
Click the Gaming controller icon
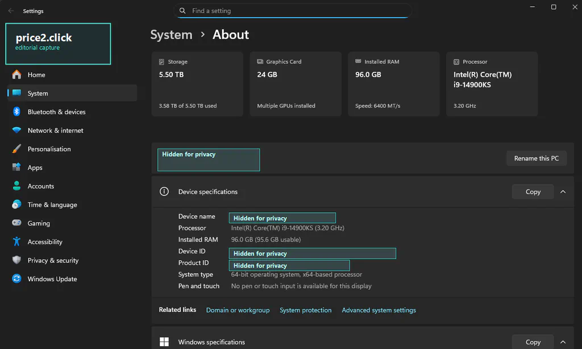point(16,223)
